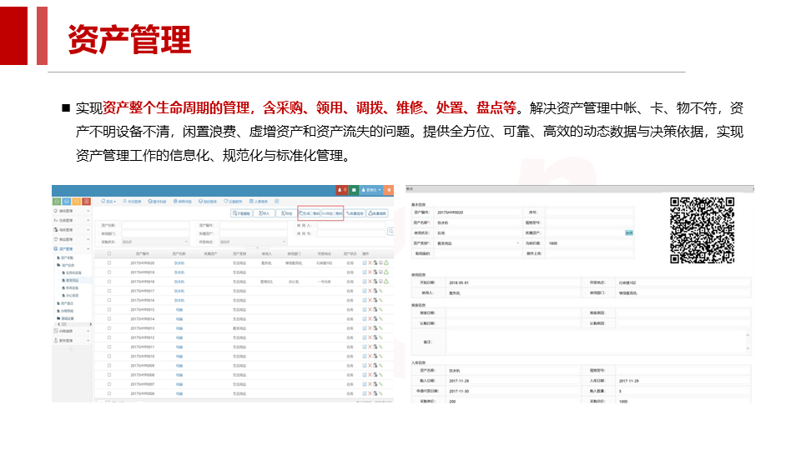The image size is (801, 450).
Task: Open the red user icon in the header
Action: coord(342,190)
